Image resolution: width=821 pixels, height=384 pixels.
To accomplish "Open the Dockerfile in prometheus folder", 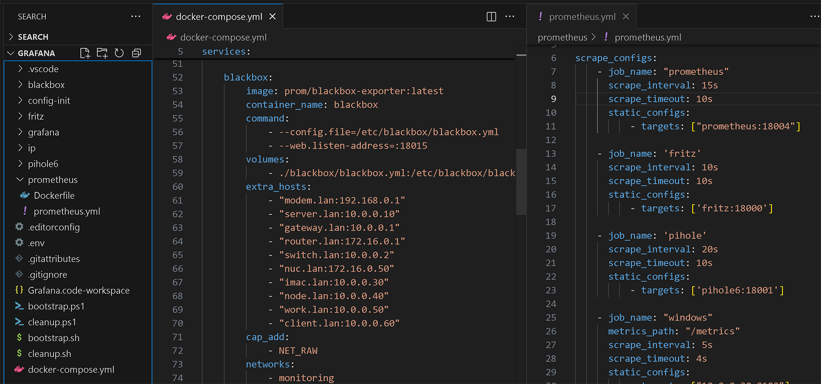I will pyautogui.click(x=54, y=195).
